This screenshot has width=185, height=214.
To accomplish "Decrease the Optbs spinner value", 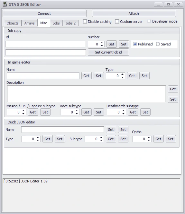I will pos(149,140).
